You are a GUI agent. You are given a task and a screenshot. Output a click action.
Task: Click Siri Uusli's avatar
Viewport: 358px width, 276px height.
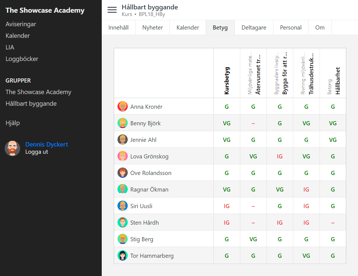pos(122,206)
